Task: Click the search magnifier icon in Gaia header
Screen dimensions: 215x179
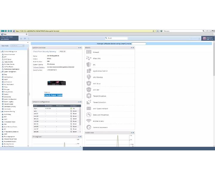Action: pos(106,38)
